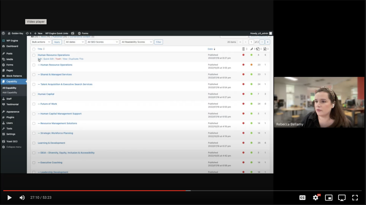The height and width of the screenshot is (205, 366).
Task: Check the first Human Resource Operations row
Action: [x=34, y=55]
